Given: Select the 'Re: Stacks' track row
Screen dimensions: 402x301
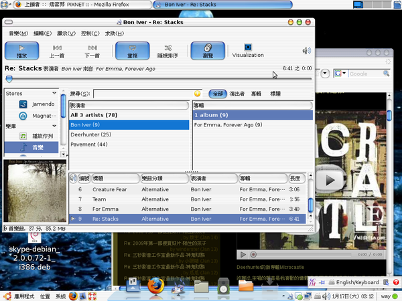Looking at the screenshot, I should pos(188,219).
